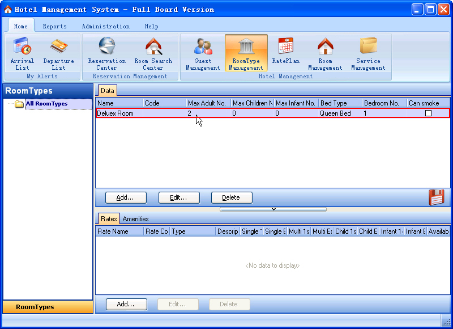Sort by Max Adult No. column header

207,103
